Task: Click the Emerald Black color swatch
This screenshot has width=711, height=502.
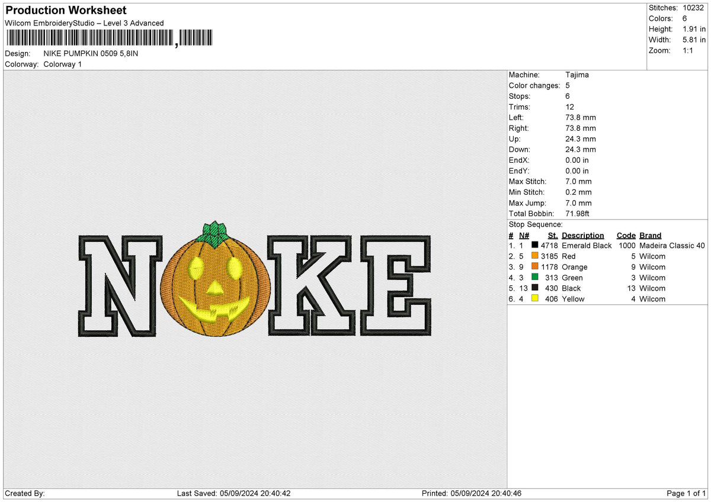Action: [x=535, y=245]
